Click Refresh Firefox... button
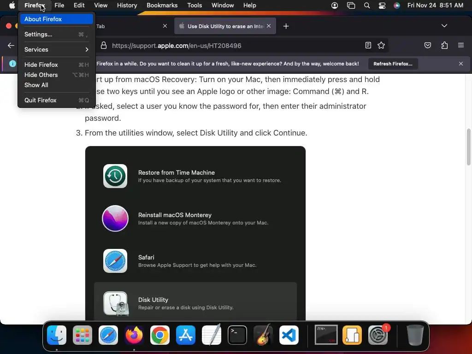This screenshot has height=354, width=472. click(393, 64)
